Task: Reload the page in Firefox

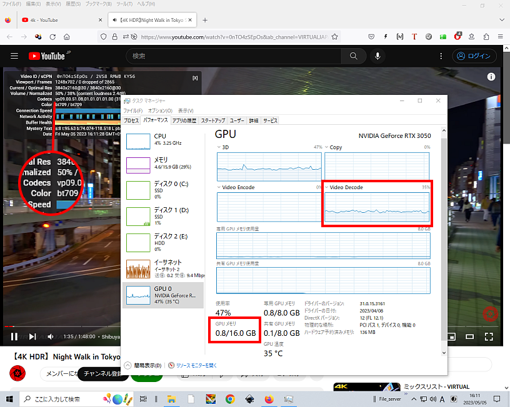Action: tap(52, 37)
